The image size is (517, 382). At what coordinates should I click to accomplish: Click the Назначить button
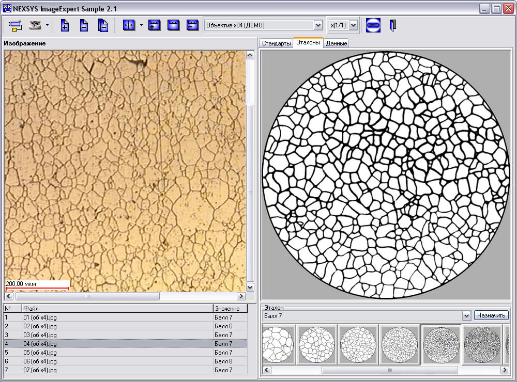pyautogui.click(x=491, y=315)
